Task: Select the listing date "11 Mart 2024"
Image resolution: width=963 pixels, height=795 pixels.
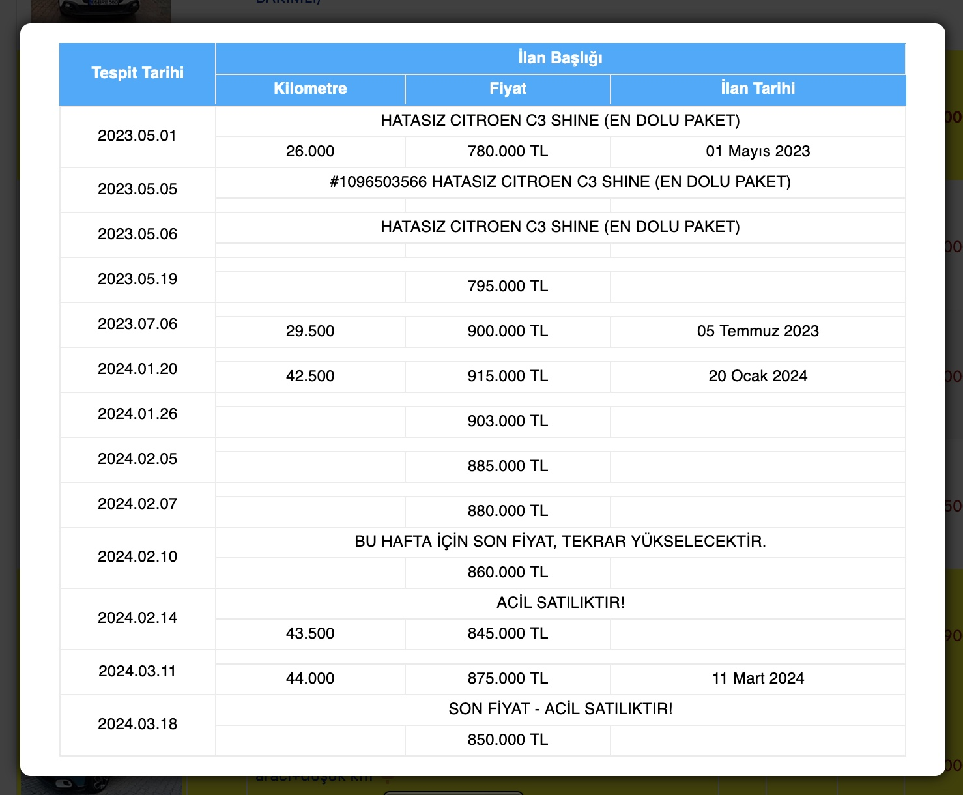Action: 758,678
